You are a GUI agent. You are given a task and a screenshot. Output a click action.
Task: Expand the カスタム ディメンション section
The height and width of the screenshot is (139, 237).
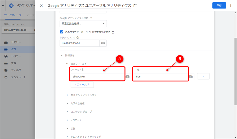pyautogui.click(x=67, y=95)
